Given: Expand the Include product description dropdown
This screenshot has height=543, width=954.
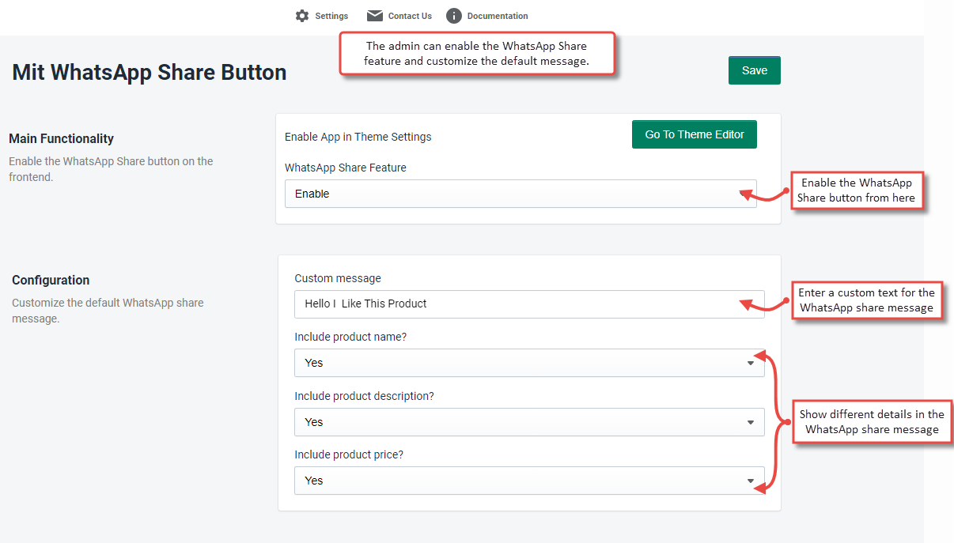Looking at the screenshot, I should (x=528, y=422).
